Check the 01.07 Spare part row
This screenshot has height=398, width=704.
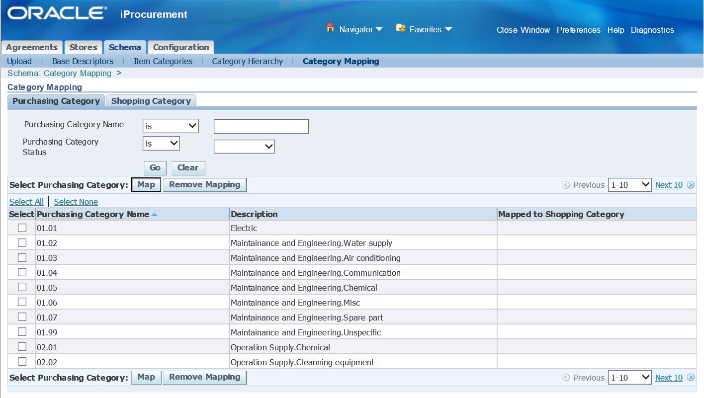(x=22, y=317)
